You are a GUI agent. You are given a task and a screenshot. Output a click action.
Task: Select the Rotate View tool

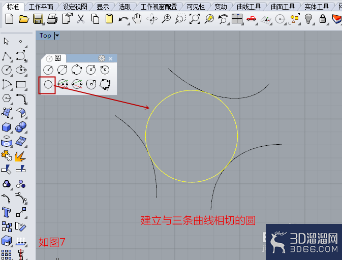tap(152, 19)
